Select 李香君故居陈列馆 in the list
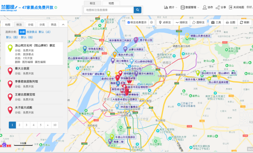253x153 pixels. pyautogui.click(x=27, y=82)
